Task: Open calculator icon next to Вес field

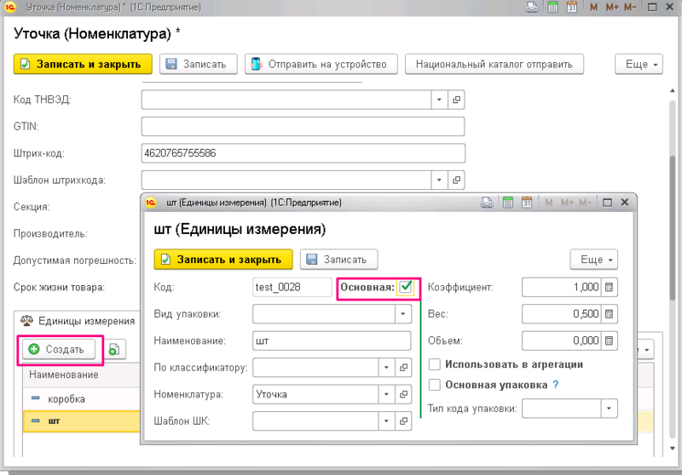Action: click(610, 314)
